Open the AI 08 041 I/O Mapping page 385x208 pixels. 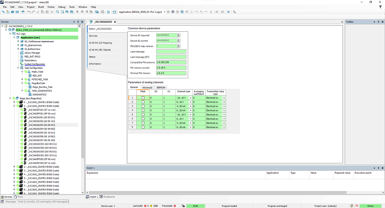[100, 43]
